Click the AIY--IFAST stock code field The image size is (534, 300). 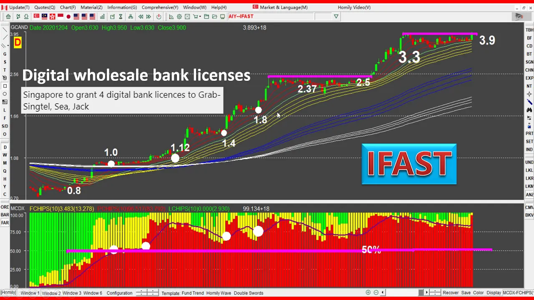(x=270, y=17)
